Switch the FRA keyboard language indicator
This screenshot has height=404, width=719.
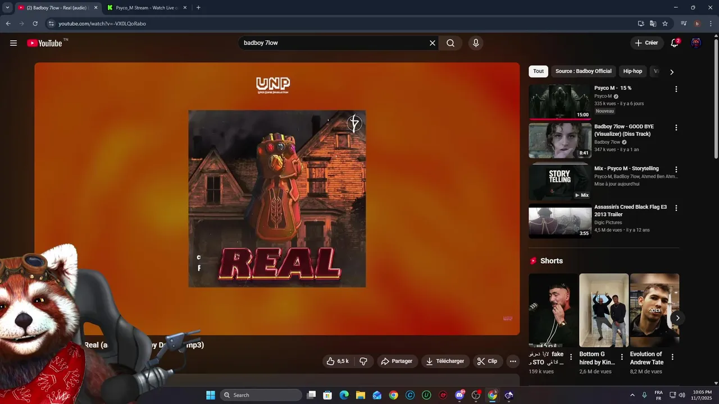pos(658,395)
